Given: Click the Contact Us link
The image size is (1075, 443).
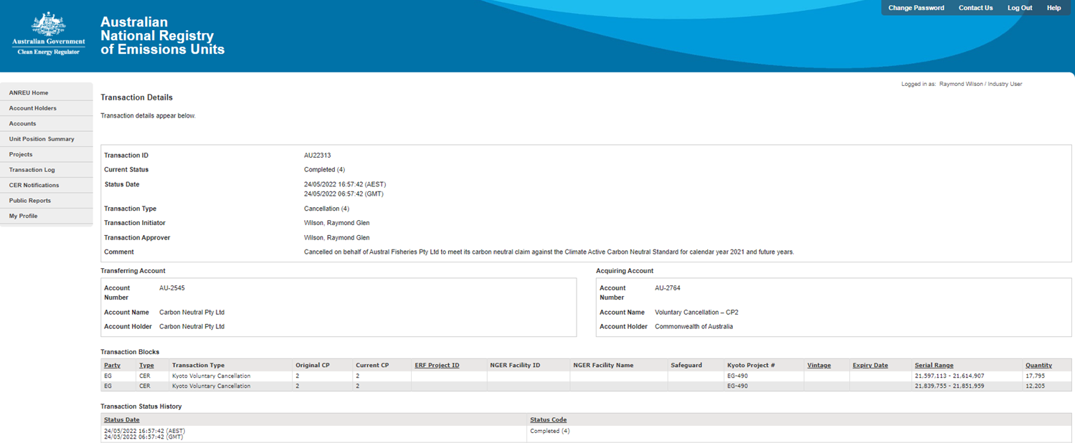Looking at the screenshot, I should [975, 8].
